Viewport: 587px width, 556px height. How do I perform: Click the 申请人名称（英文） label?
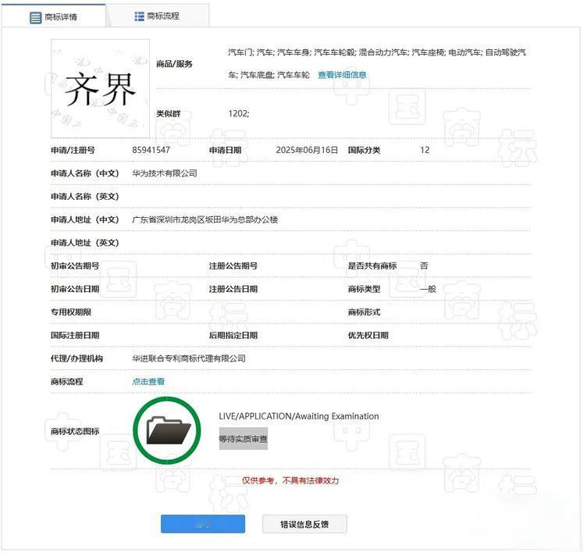85,197
